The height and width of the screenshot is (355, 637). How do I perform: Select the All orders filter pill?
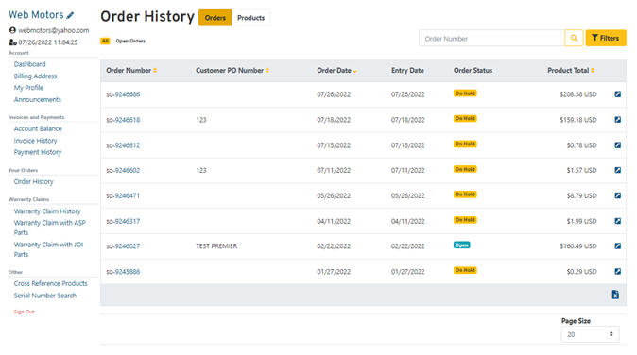tap(105, 41)
